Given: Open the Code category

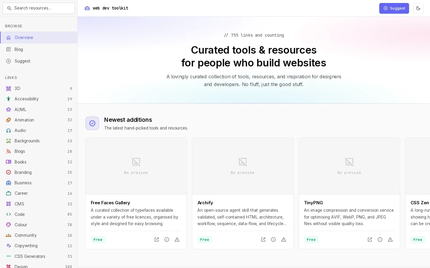Looking at the screenshot, I should [x=39, y=214].
